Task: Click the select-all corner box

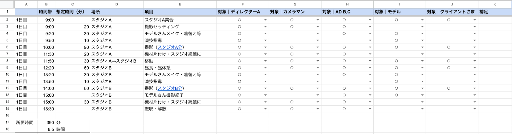Action: click(7, 4)
